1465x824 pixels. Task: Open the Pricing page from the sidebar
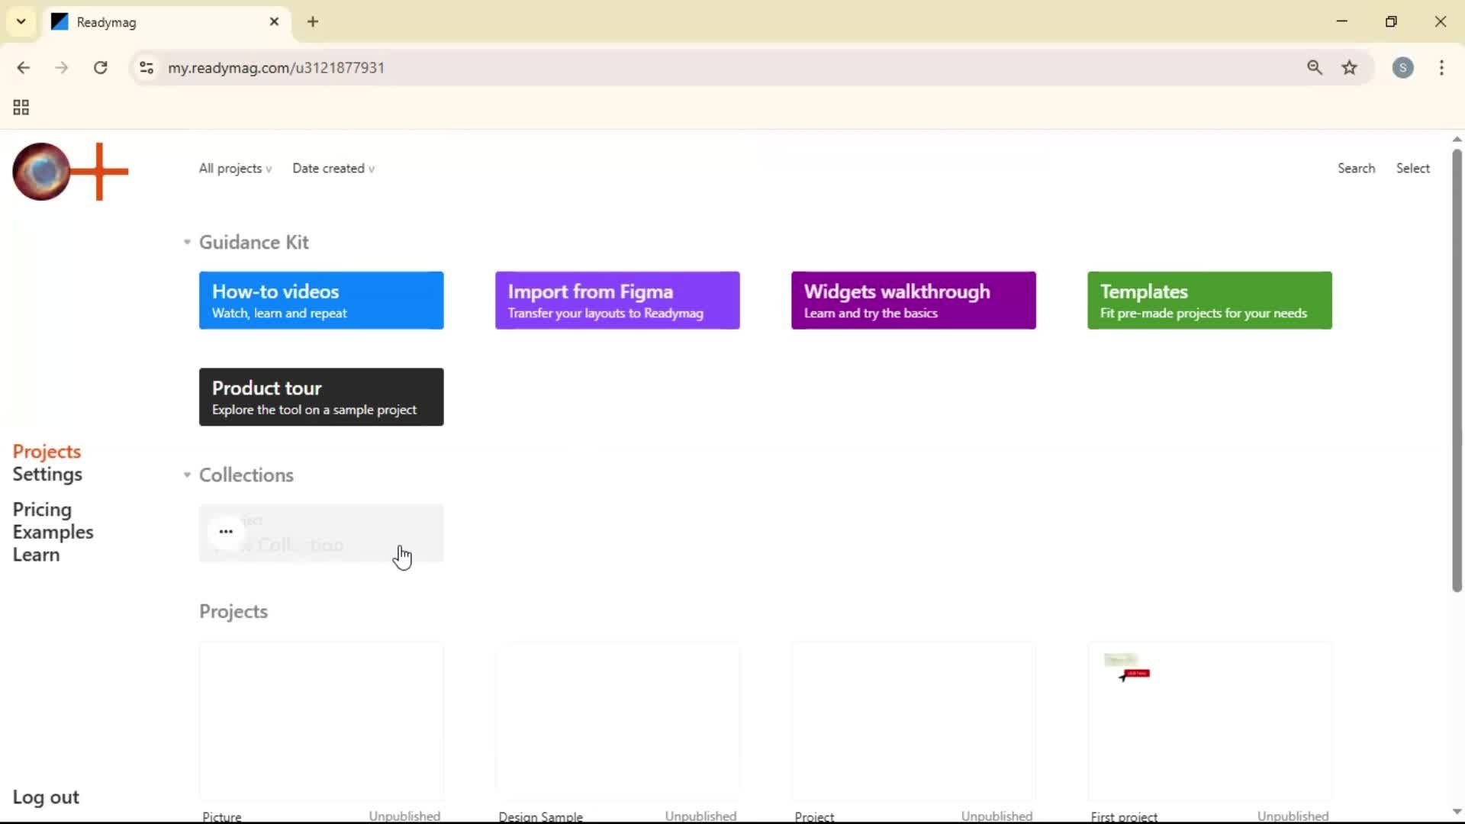(x=42, y=510)
